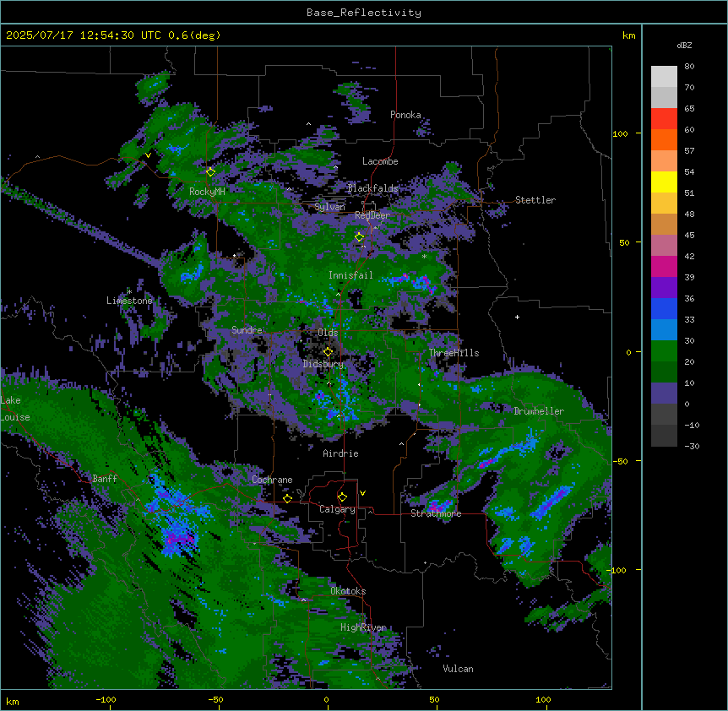Click the RockyMH label
The width and height of the screenshot is (728, 711).
(x=207, y=192)
